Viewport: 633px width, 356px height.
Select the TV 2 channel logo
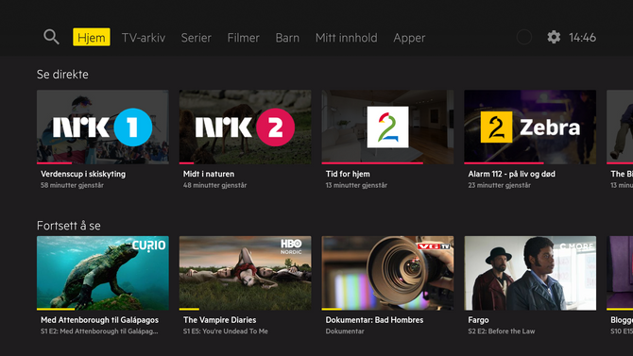pyautogui.click(x=387, y=127)
